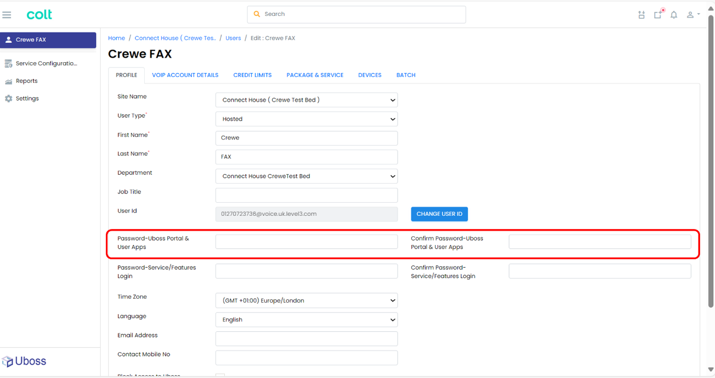Toggle the hamburger menu icon
The height and width of the screenshot is (378, 715).
[x=7, y=15]
